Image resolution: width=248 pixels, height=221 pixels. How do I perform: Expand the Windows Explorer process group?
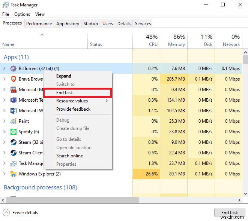pyautogui.click(x=5, y=174)
